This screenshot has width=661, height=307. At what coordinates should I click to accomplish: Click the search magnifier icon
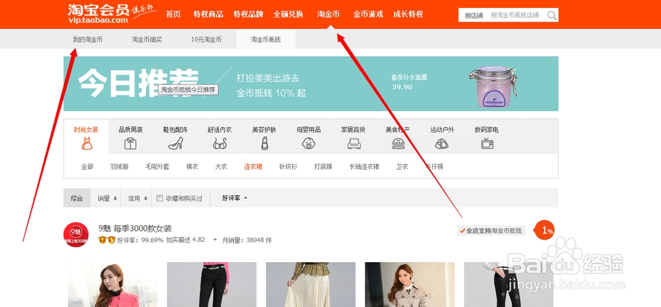tap(552, 16)
